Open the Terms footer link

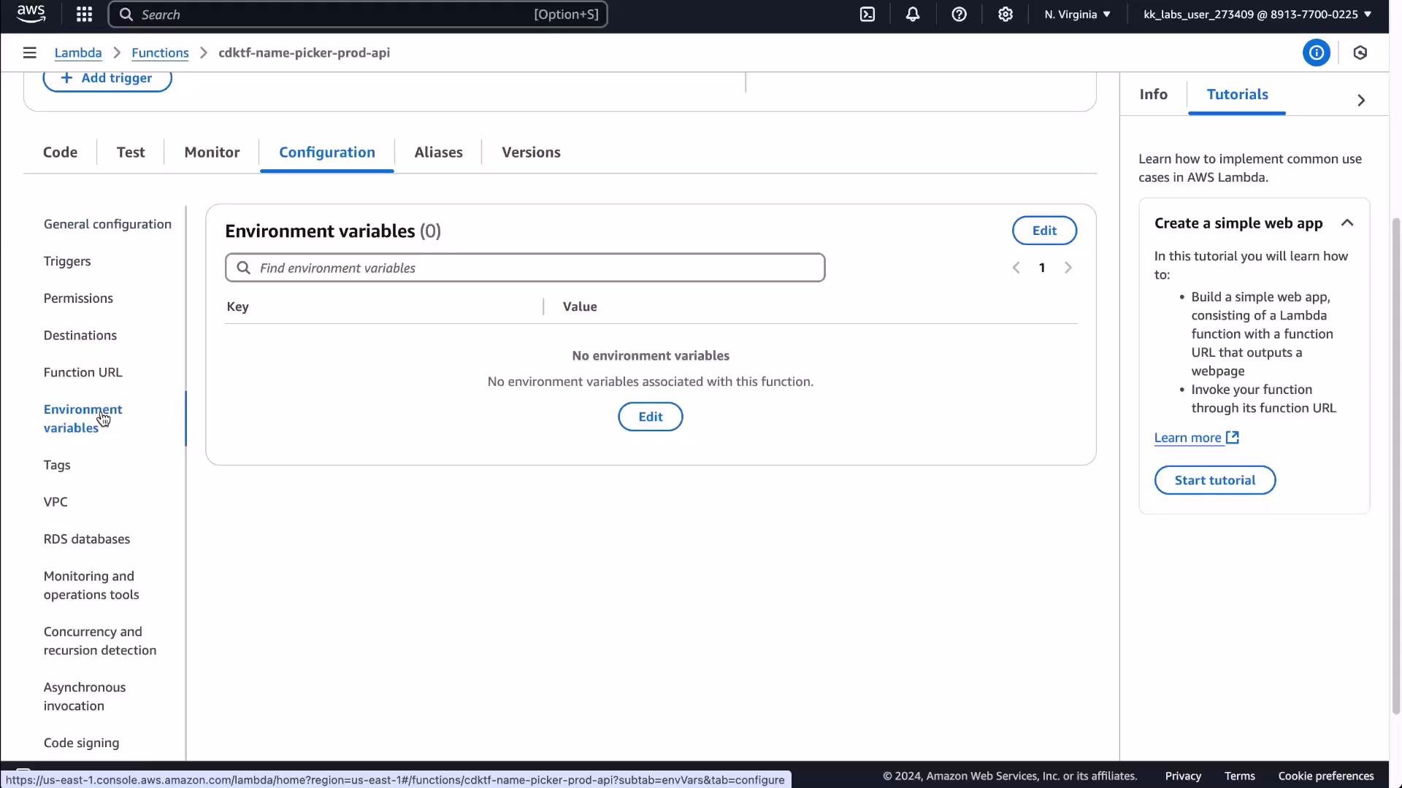pos(1240,776)
